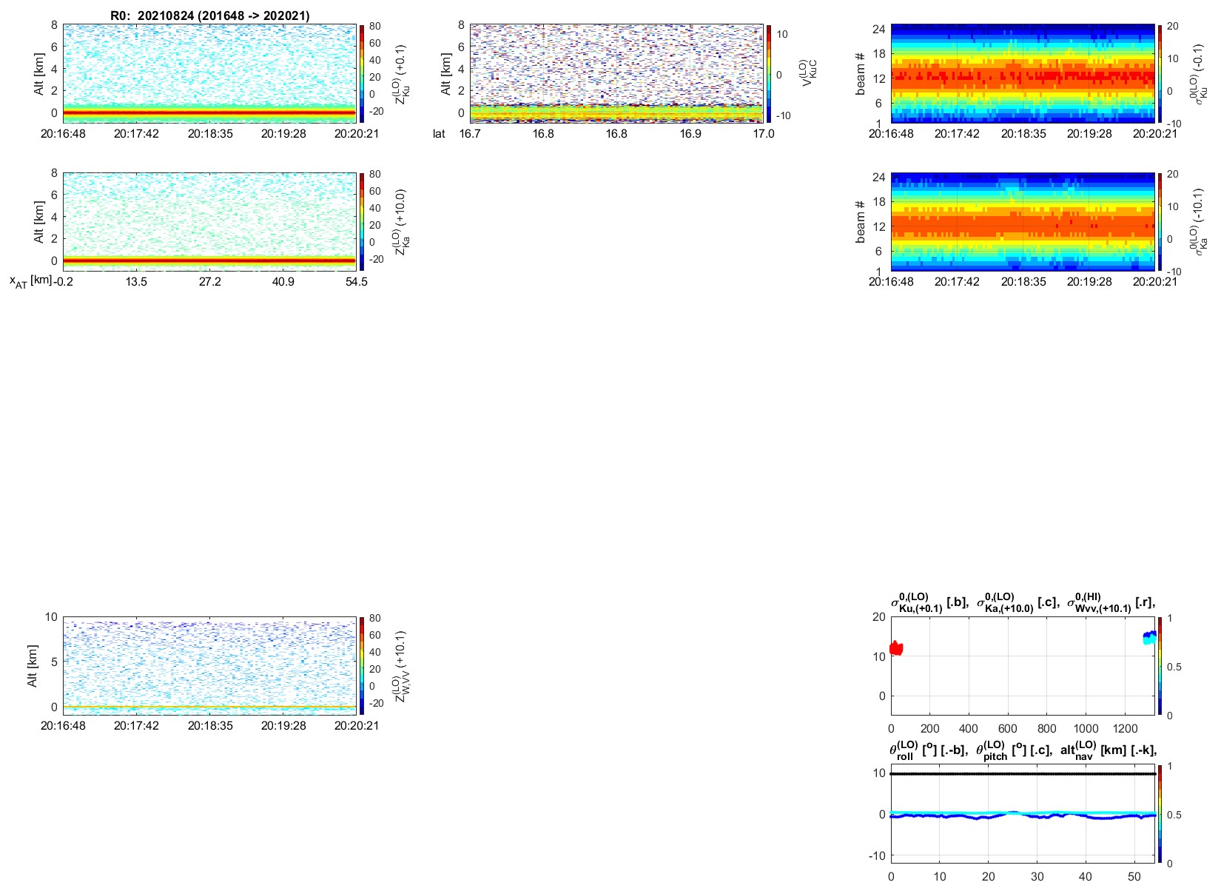Click inside the Z Ka reflectivity plot

(209, 221)
